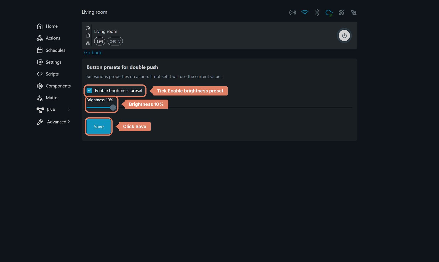Click the Wi-Fi status icon
Screen dimensions: 439x262
(x=305, y=13)
